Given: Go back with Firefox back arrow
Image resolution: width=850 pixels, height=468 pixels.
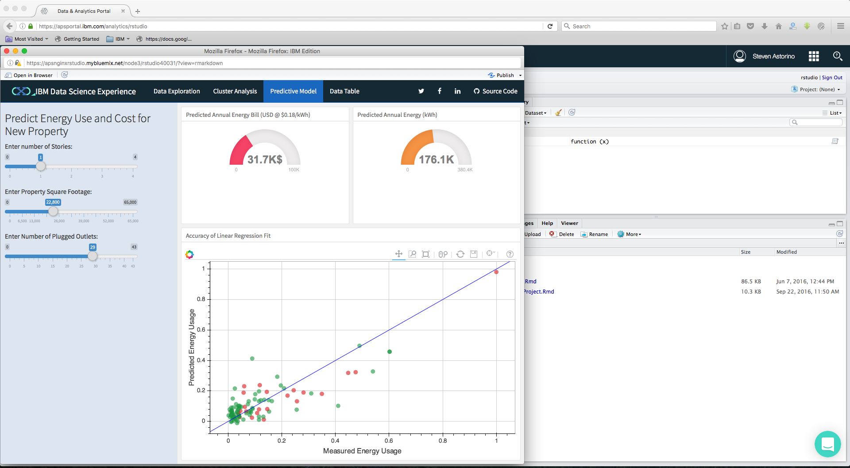Looking at the screenshot, I should (10, 26).
